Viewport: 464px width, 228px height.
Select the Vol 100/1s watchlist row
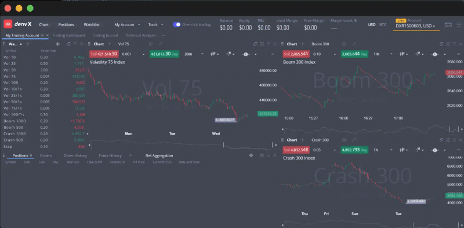click(44, 115)
